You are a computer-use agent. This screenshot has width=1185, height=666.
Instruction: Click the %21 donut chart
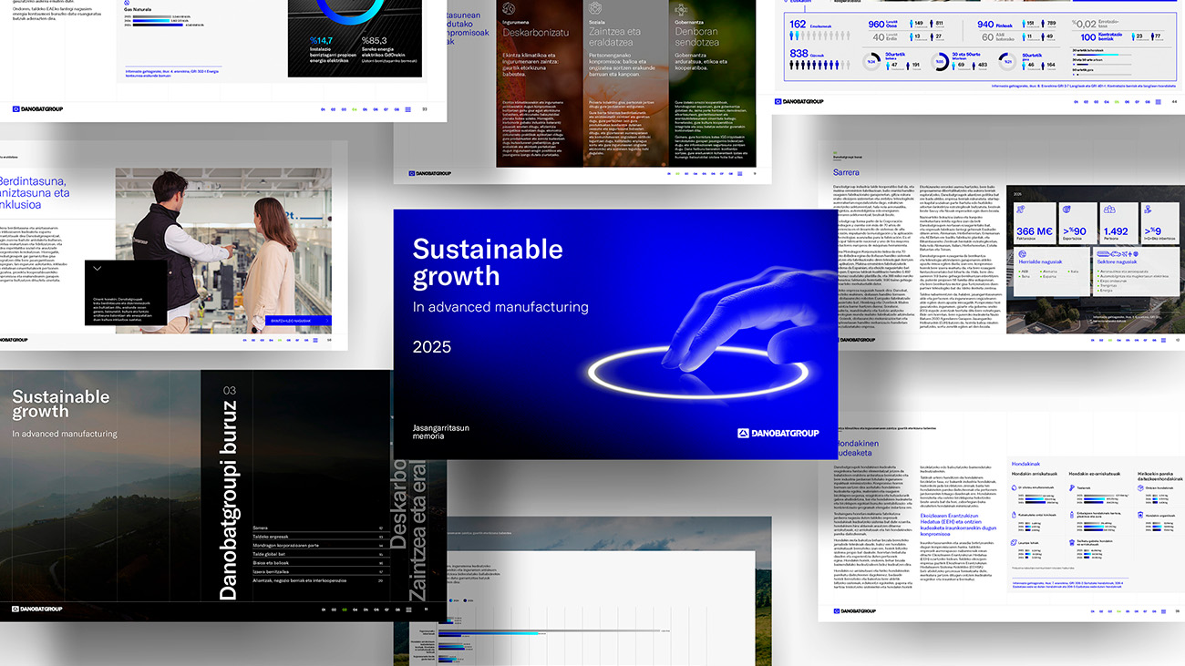1008,61
